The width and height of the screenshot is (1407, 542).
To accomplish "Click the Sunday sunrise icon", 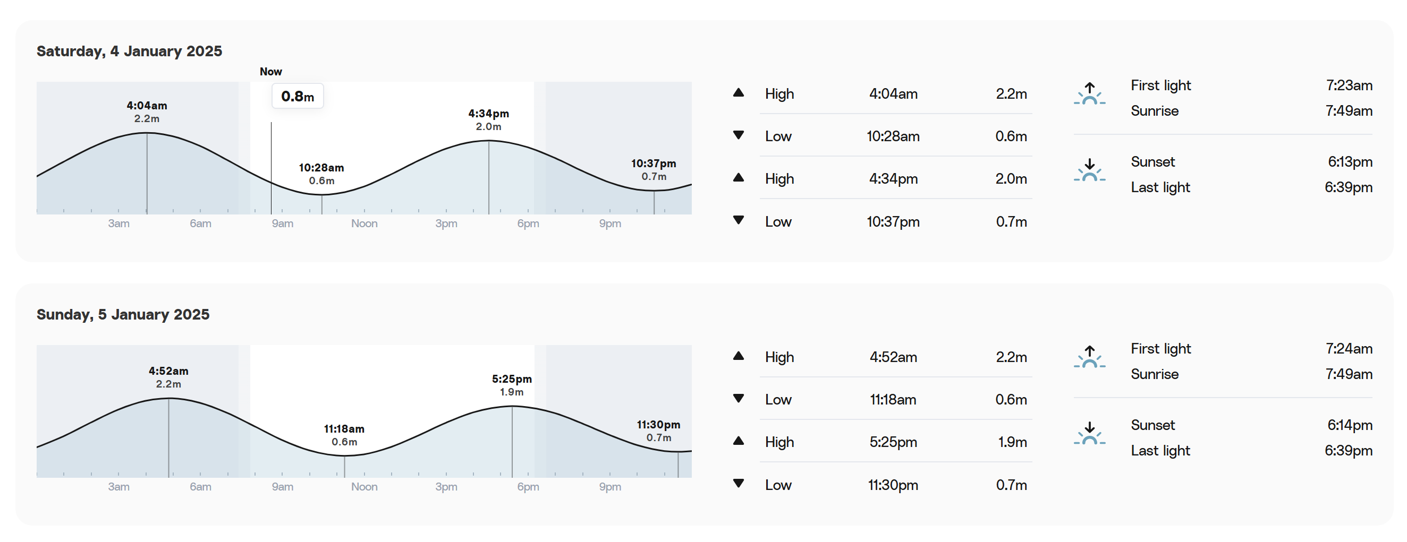I will click(x=1089, y=356).
